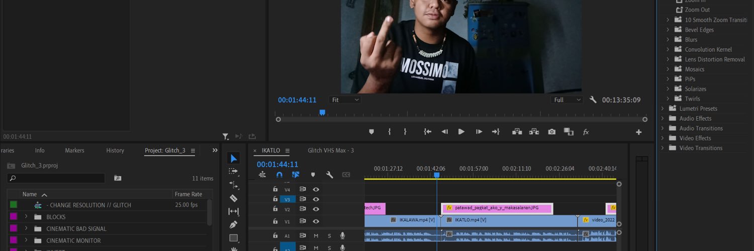Export frame with camera icon
This screenshot has width=754, height=251.
(552, 132)
